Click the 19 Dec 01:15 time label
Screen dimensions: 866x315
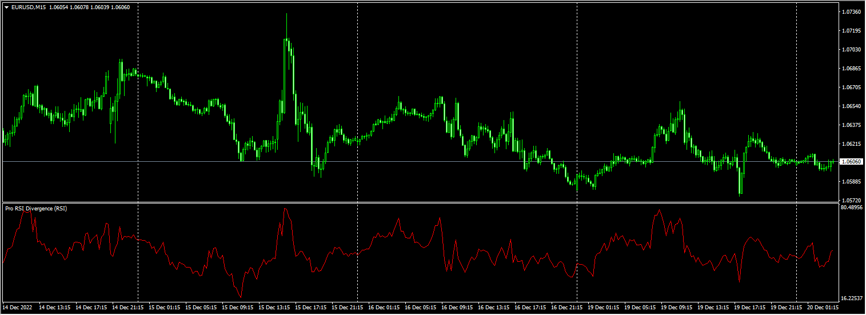[x=604, y=308]
